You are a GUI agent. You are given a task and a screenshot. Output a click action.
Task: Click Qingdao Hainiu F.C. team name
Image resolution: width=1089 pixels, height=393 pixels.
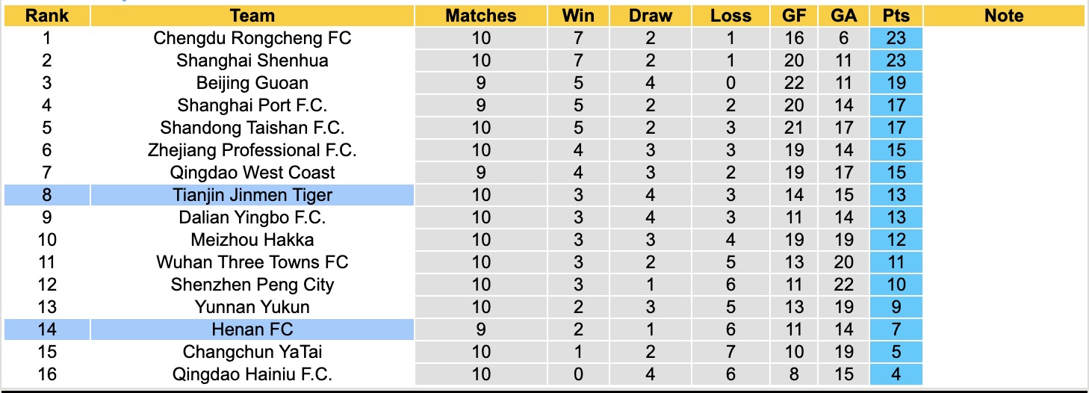click(x=252, y=374)
